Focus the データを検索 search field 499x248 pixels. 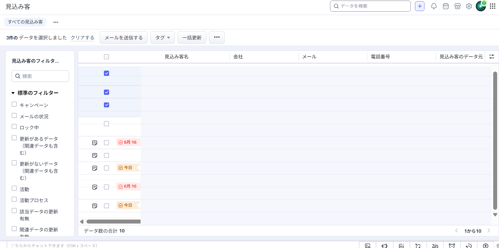[370, 6]
